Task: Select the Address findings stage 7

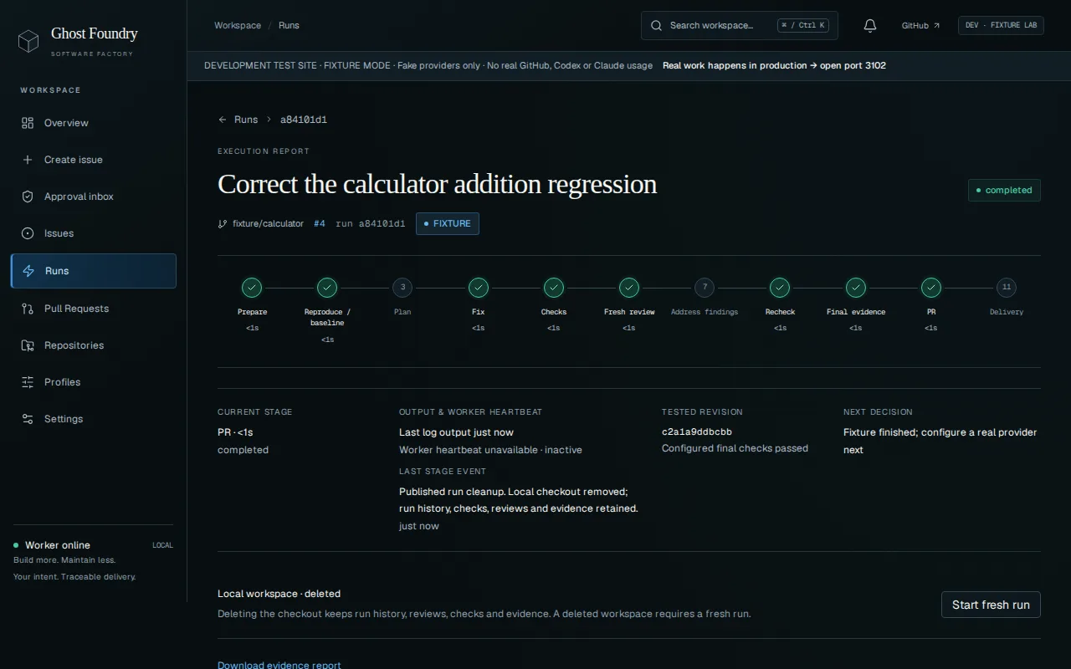Action: [x=705, y=288]
